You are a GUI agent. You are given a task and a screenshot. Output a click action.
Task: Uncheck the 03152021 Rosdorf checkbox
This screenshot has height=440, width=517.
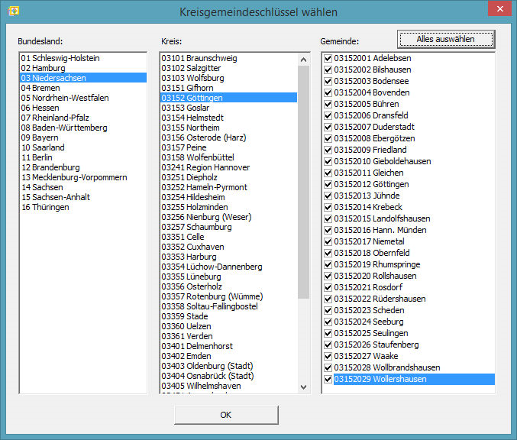click(x=328, y=287)
